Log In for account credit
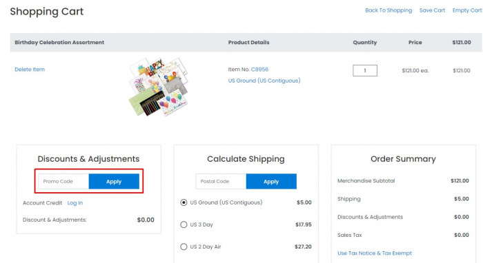The image size is (483, 263). 75,203
